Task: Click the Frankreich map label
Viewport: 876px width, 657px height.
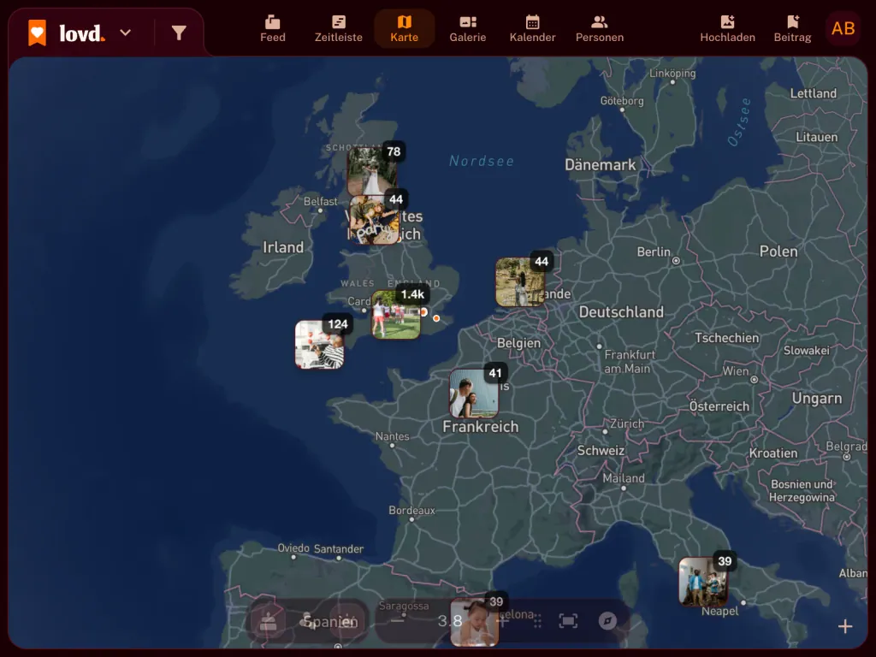Action: pos(481,427)
